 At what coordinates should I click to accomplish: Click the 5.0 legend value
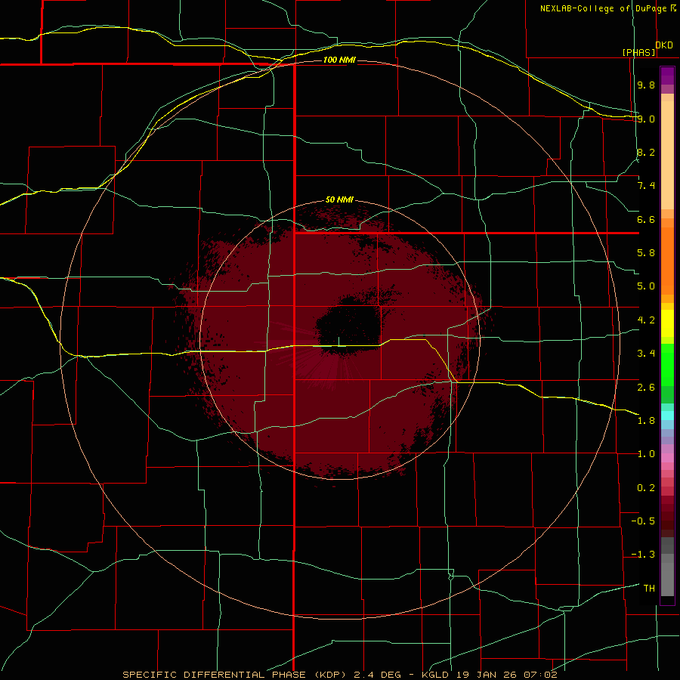646,286
